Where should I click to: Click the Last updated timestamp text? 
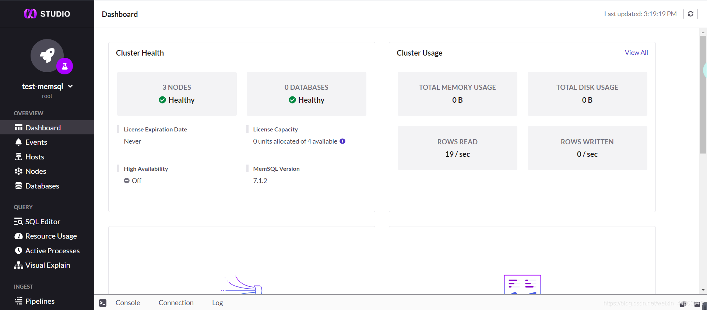coord(640,14)
